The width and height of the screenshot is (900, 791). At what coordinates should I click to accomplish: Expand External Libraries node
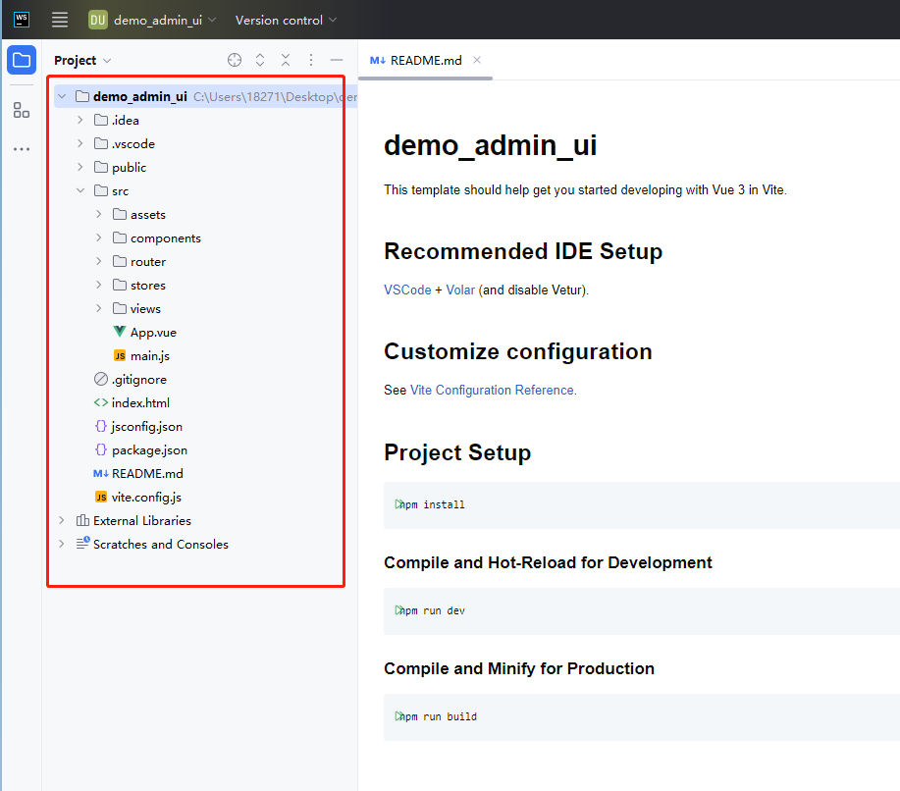click(62, 521)
